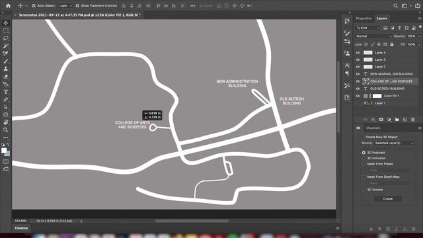Select the Path Selection arrow tool
The width and height of the screenshot is (423, 238).
(x=6, y=107)
